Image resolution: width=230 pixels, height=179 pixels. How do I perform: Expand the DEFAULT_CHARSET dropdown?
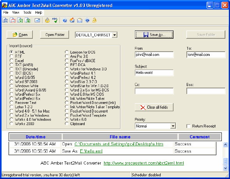click(x=115, y=35)
